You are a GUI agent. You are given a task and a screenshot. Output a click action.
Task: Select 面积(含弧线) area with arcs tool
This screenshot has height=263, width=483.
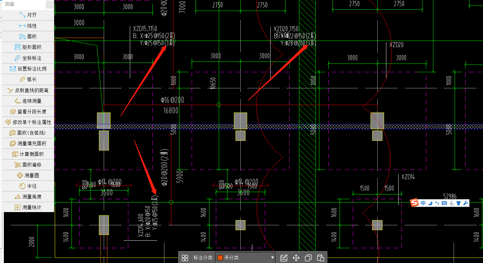[x=28, y=133]
